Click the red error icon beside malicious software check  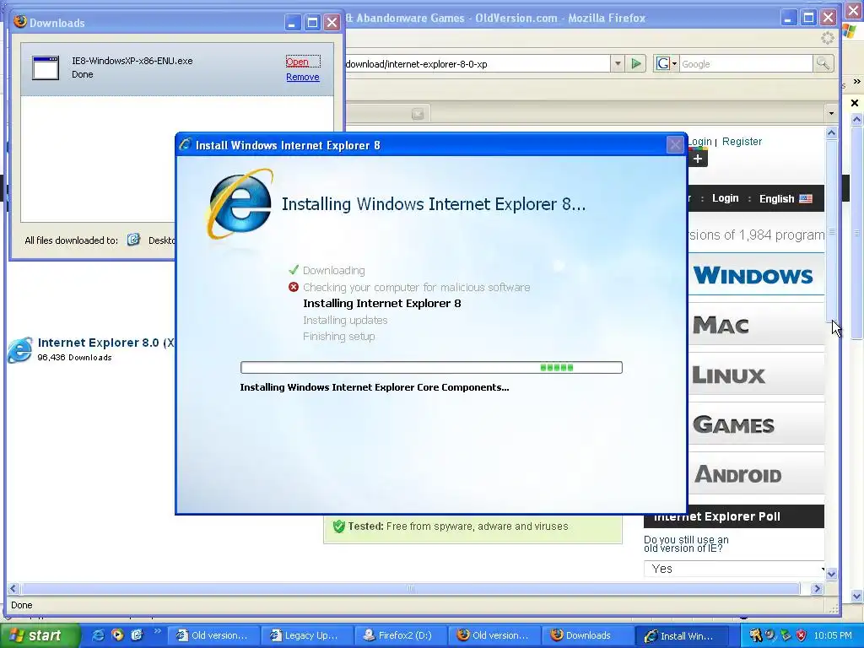(294, 287)
